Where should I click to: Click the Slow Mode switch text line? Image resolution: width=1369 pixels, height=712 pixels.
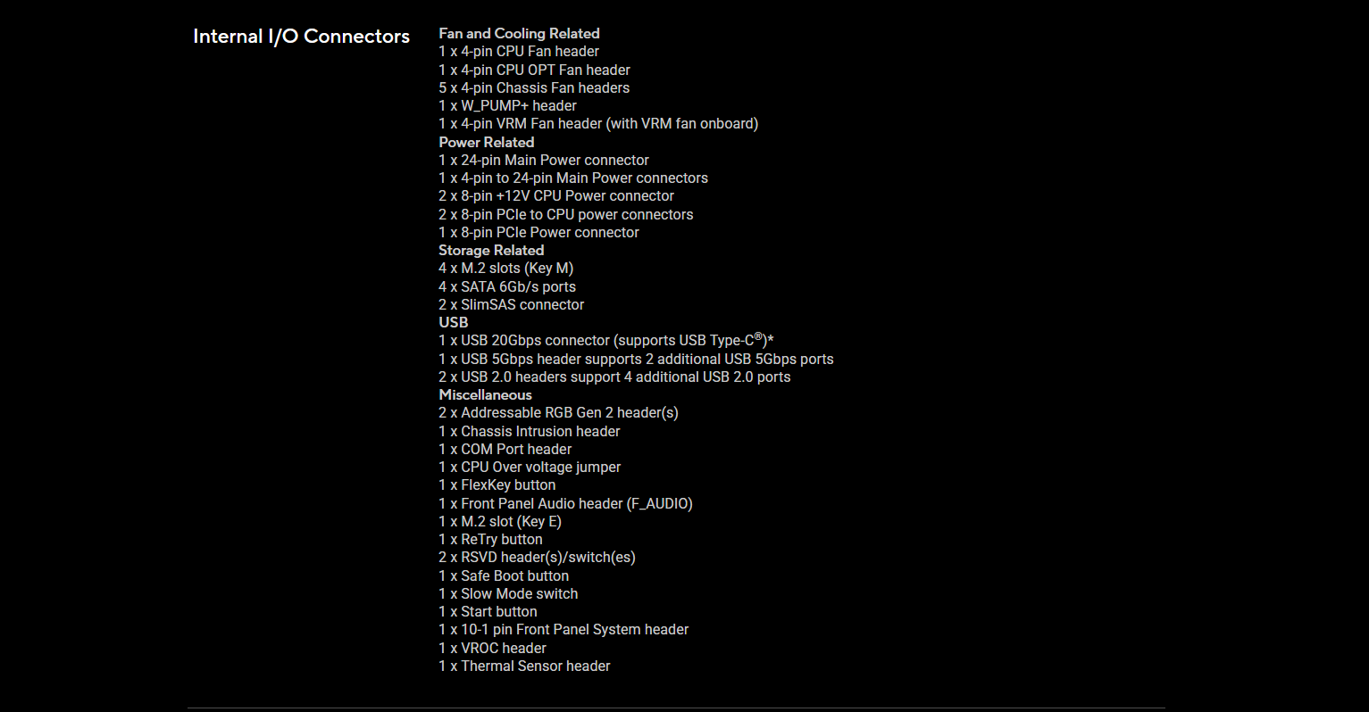coord(507,593)
